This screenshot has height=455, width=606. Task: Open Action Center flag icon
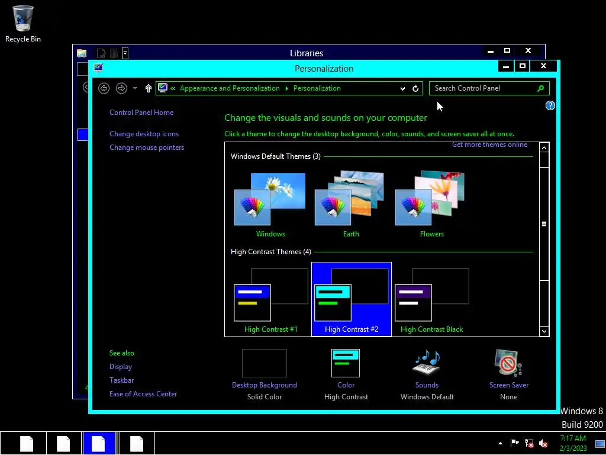pos(514,443)
